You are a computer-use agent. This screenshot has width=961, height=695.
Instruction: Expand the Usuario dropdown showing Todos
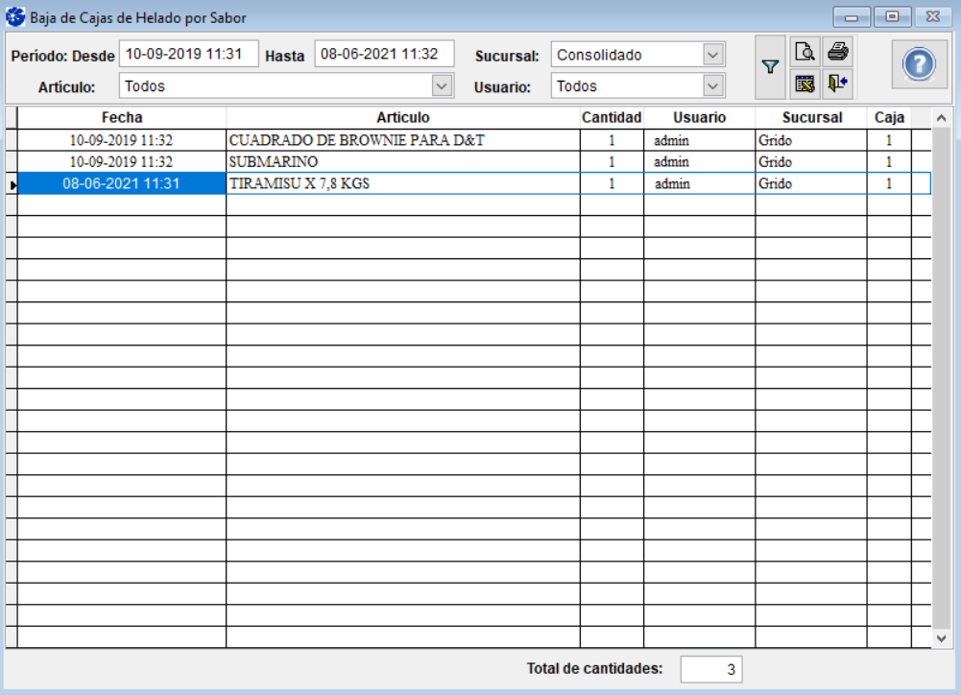pyautogui.click(x=712, y=86)
